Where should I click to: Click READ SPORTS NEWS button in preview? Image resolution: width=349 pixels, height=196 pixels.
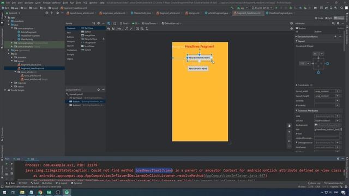(198, 69)
